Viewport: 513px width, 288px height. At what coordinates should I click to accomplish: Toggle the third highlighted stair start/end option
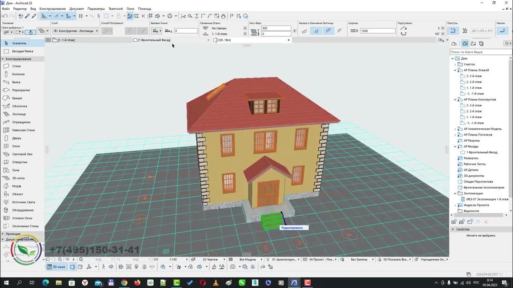click(x=328, y=31)
